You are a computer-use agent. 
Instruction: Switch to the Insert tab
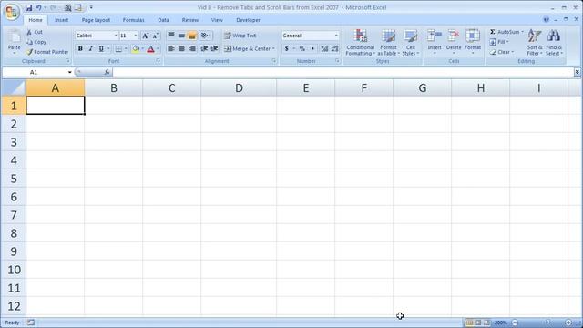61,20
